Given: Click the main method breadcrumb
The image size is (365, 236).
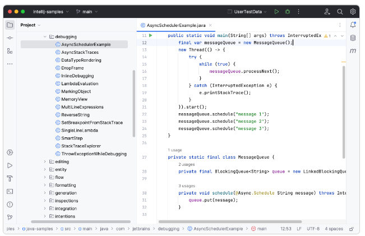Looking at the screenshot, I should tap(259, 229).
